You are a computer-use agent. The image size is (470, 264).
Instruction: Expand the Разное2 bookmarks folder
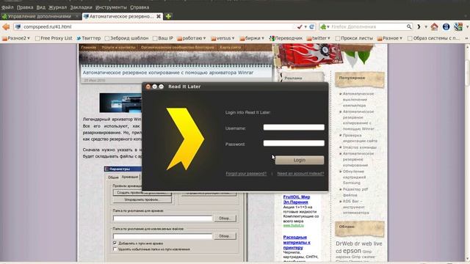pyautogui.click(x=16, y=38)
